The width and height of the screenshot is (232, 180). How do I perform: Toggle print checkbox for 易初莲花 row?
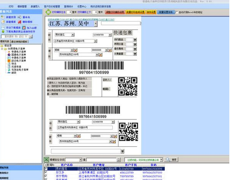pos(46,168)
